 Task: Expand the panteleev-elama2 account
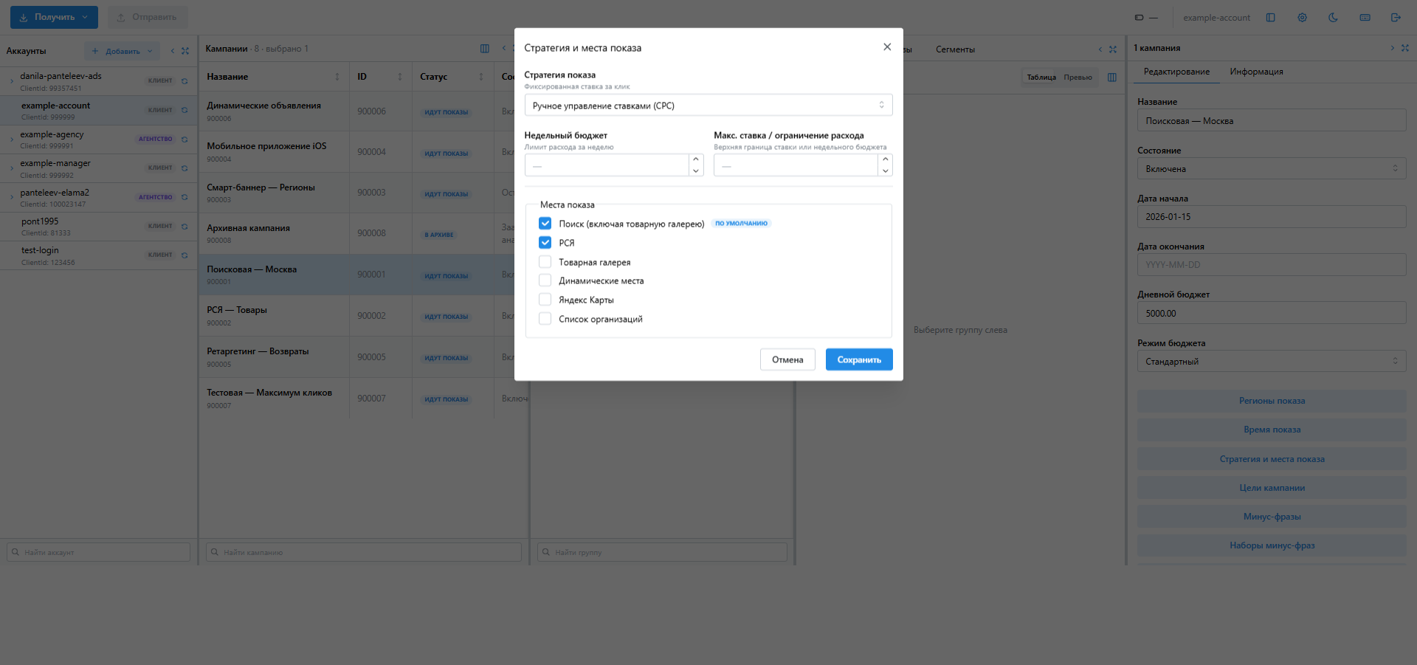click(x=12, y=197)
